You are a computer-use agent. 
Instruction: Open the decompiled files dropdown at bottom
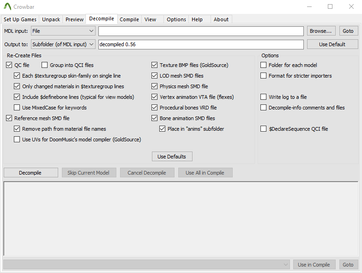tap(147, 265)
